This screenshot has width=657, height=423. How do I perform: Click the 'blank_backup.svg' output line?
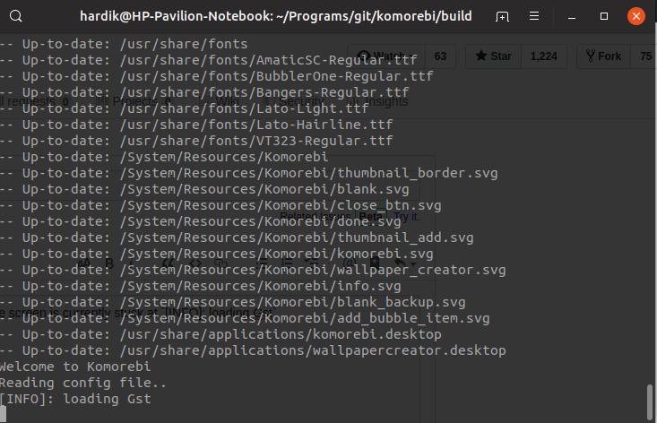232,302
